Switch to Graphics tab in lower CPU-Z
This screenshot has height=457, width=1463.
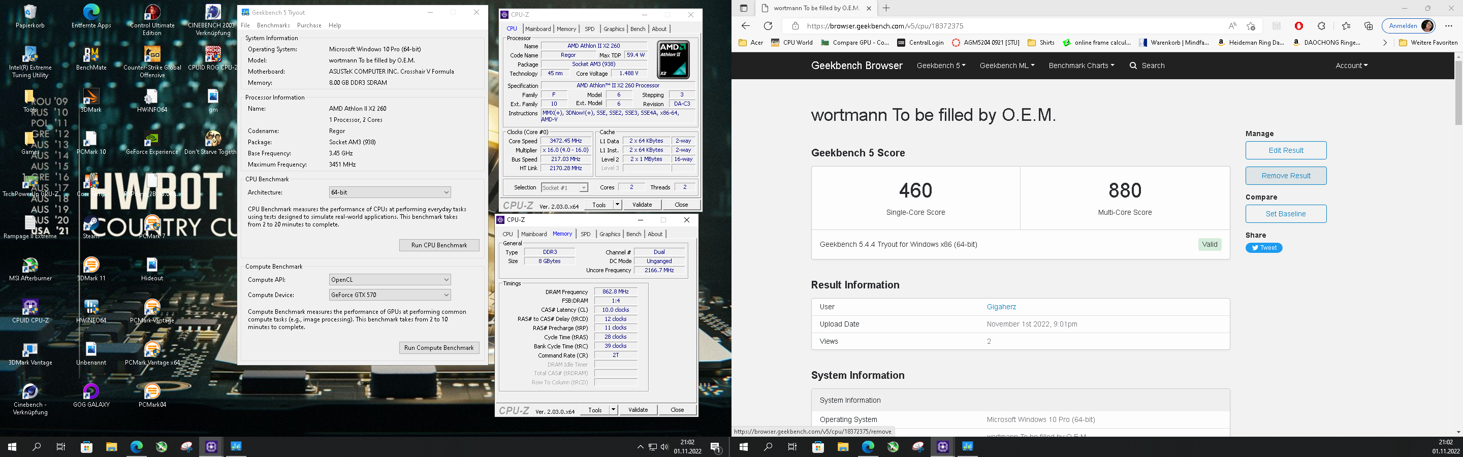point(610,234)
